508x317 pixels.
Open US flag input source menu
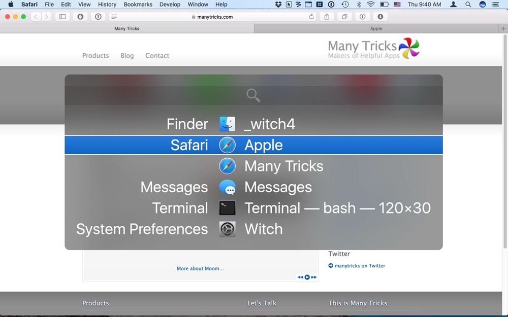[397, 5]
